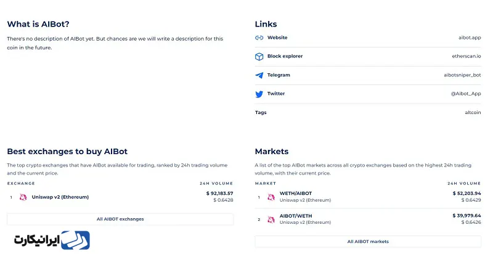Viewport: 493px width, 254px height.
Task: Open the WETH/AIBOT market pair
Action: [x=296, y=194]
